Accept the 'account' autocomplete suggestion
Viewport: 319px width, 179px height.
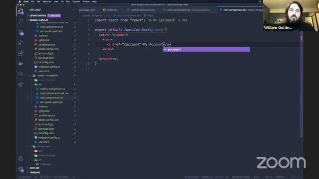(206, 49)
